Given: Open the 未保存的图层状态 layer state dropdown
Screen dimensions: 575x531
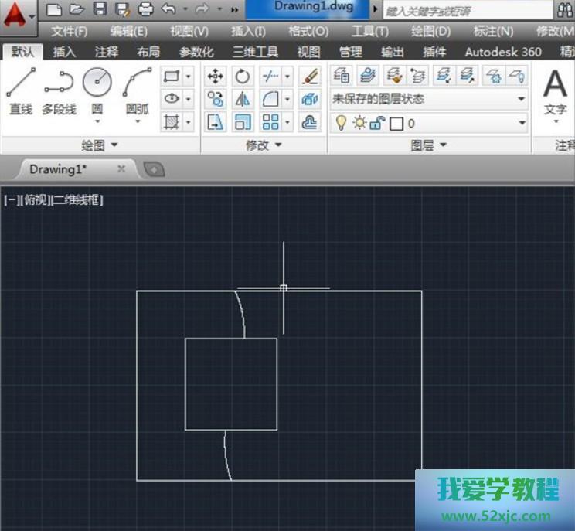Looking at the screenshot, I should pyautogui.click(x=429, y=99).
